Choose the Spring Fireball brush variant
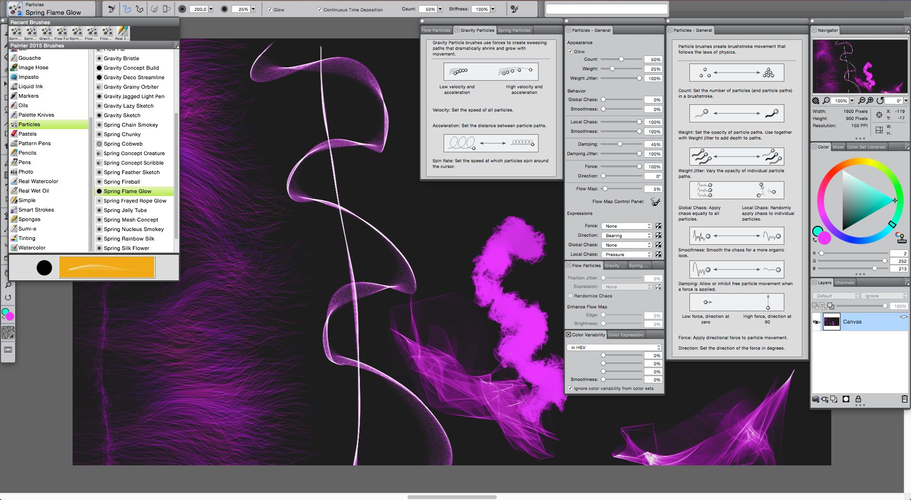 click(x=134, y=182)
